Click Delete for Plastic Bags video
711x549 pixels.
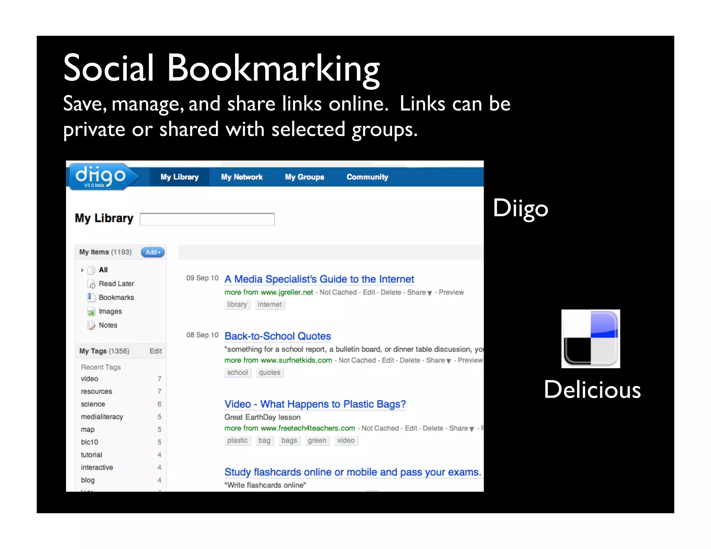[433, 429]
